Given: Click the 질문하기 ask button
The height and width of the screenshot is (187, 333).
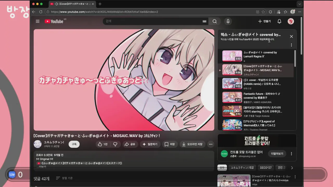Looking at the screenshot, I should coord(150,144).
